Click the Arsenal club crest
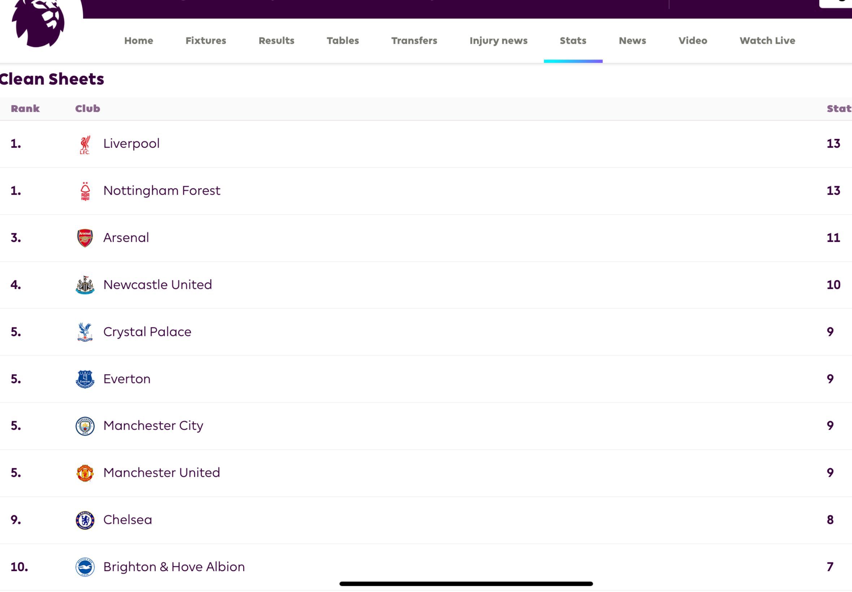Image resolution: width=852 pixels, height=592 pixels. tap(85, 238)
